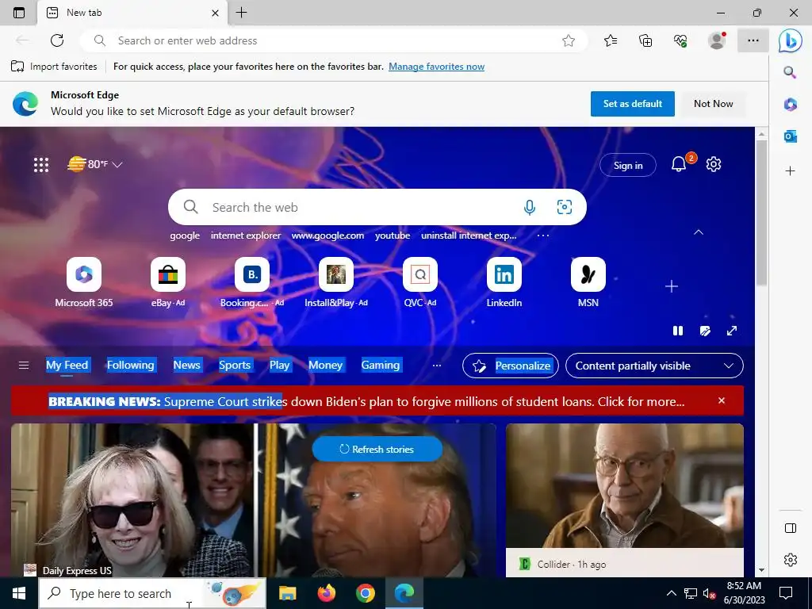Open the eBay quick link tile

click(168, 282)
